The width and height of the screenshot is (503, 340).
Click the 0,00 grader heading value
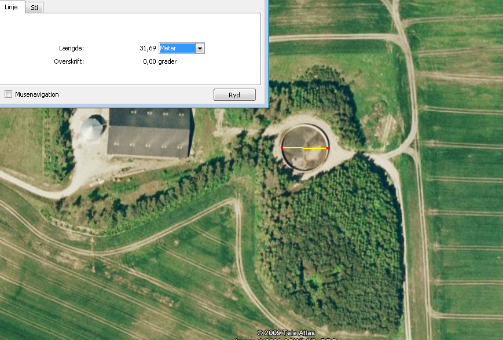pos(160,61)
